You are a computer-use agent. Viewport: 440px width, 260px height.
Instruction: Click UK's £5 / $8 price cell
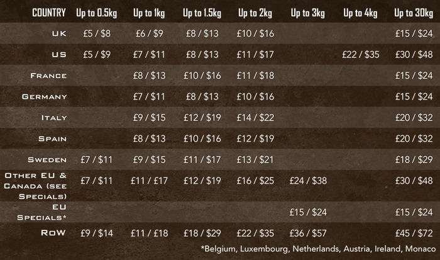click(97, 34)
